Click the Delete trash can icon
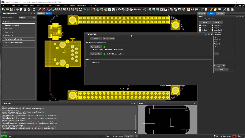Image resolution: width=245 pixels, height=138 pixels. 25,9
